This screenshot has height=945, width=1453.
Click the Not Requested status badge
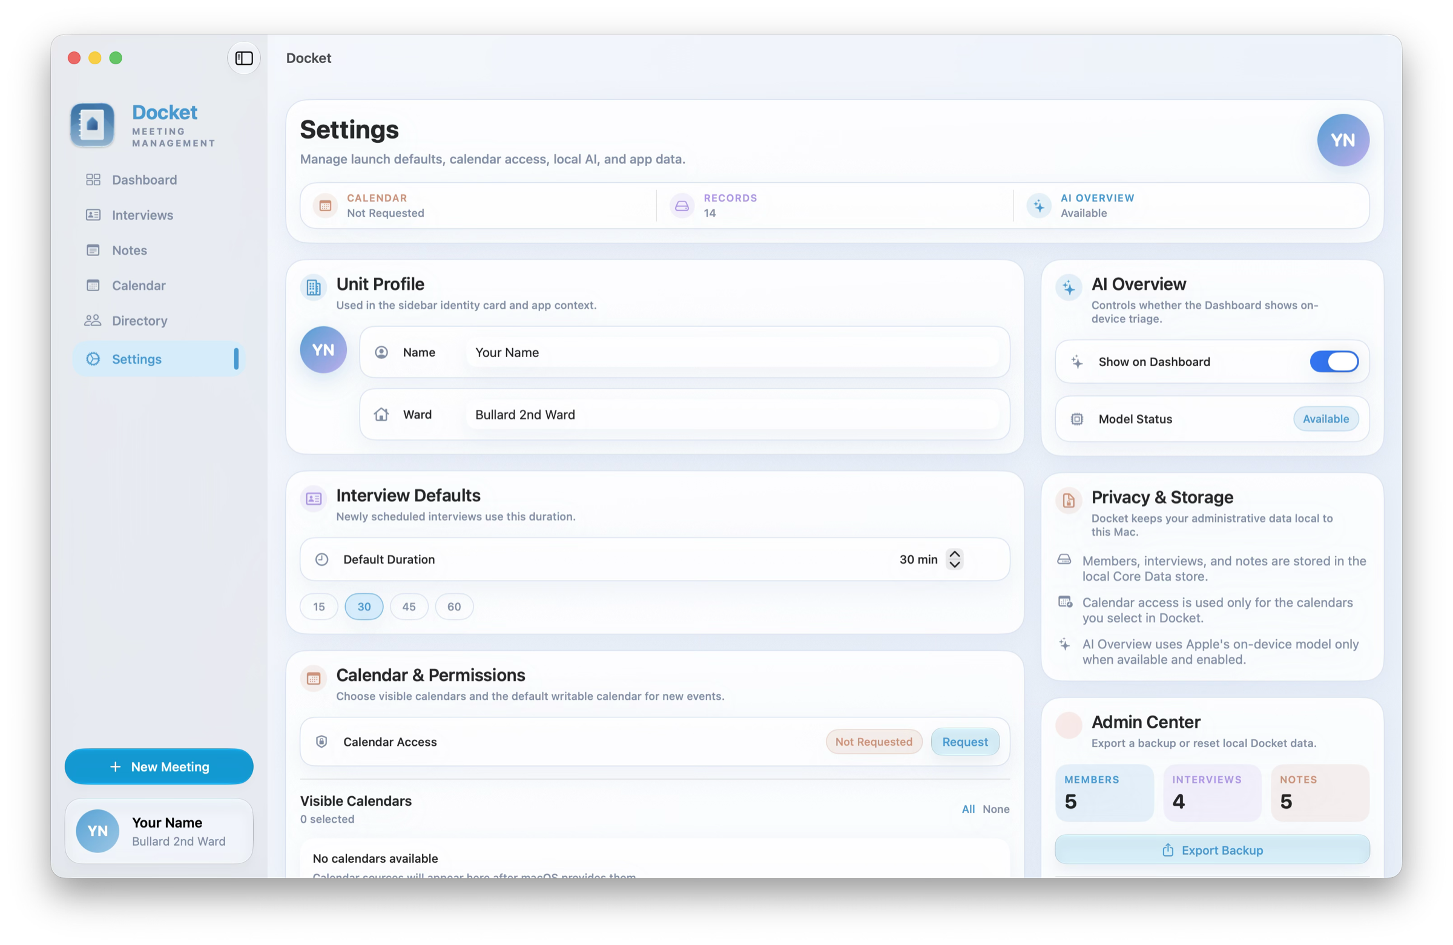click(874, 742)
